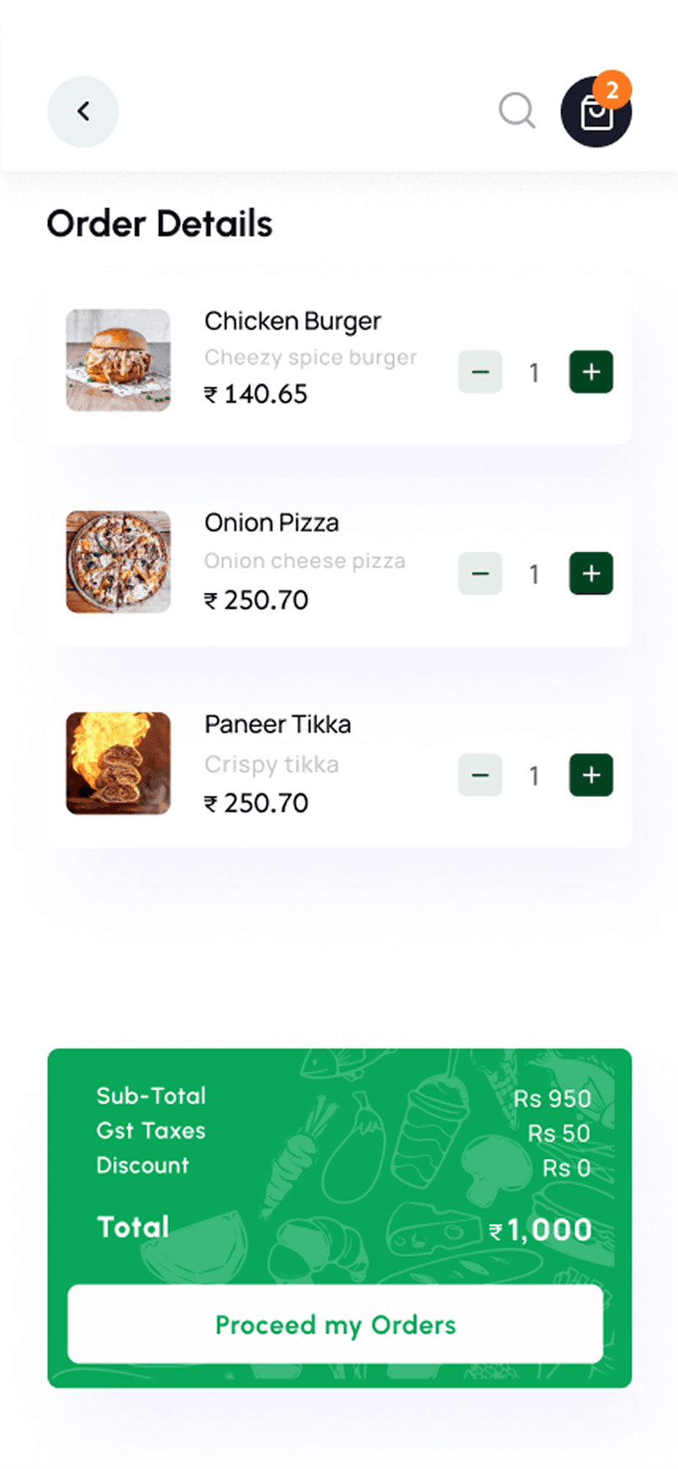Click the Chicken Burger price ₹140.65
Image resolution: width=678 pixels, height=1469 pixels.
256,394
